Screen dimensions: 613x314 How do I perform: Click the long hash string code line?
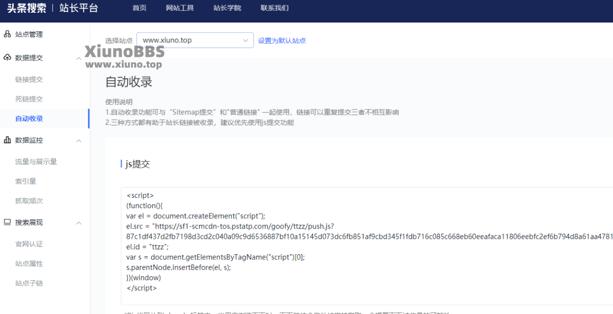click(369, 237)
